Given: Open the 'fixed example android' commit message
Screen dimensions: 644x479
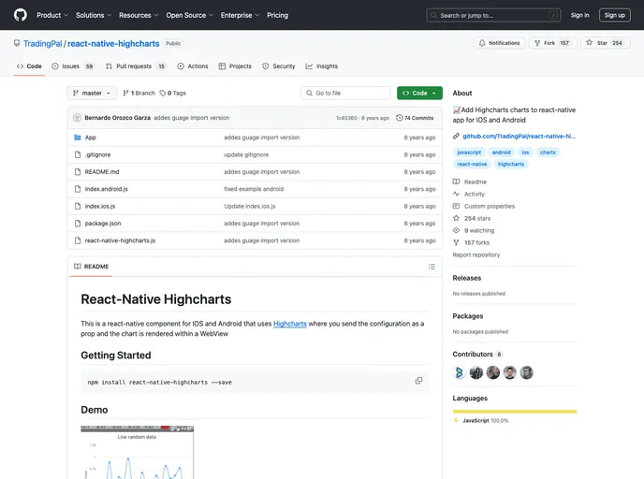Looking at the screenshot, I should coord(254,189).
